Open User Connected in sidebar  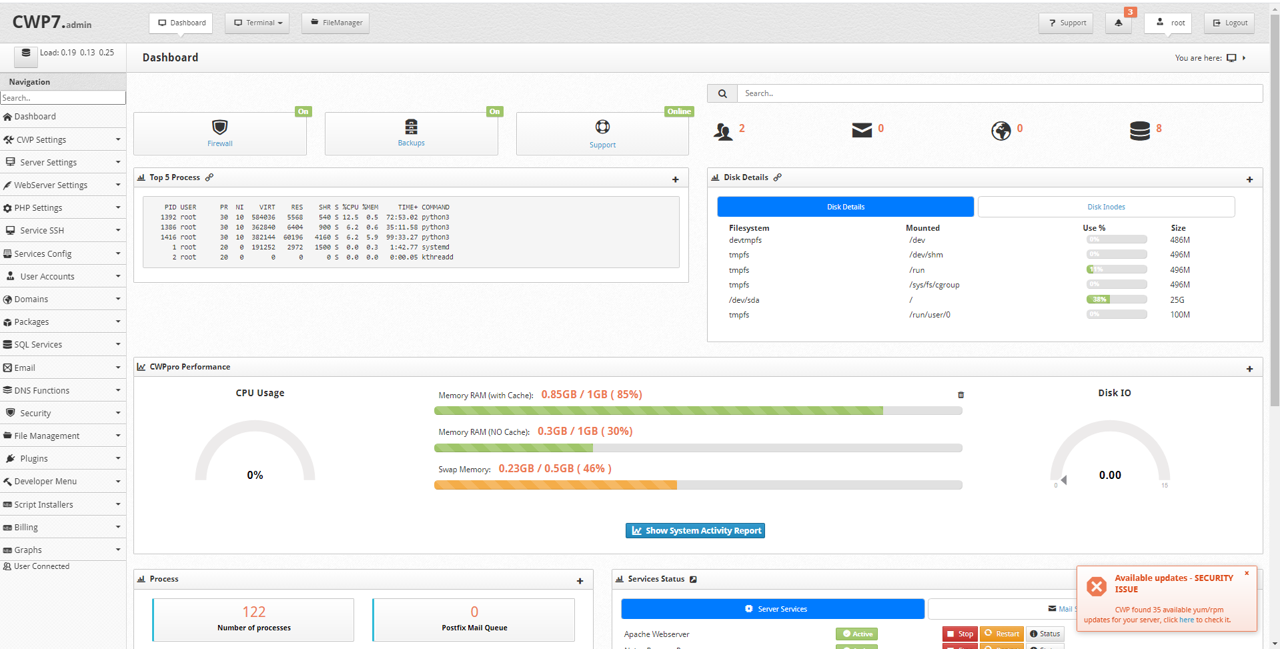pos(36,566)
